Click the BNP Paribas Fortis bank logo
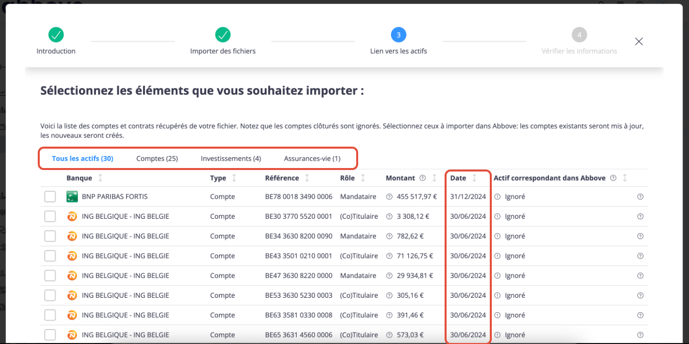689x344 pixels. pyautogui.click(x=72, y=197)
